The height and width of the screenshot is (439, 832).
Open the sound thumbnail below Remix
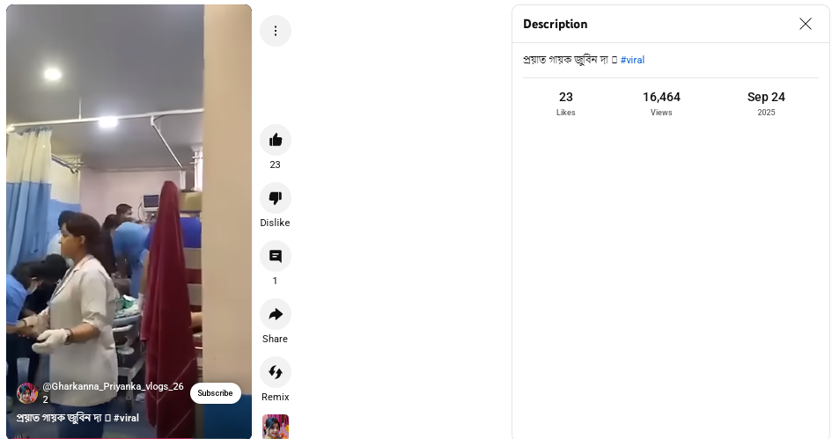click(x=276, y=427)
